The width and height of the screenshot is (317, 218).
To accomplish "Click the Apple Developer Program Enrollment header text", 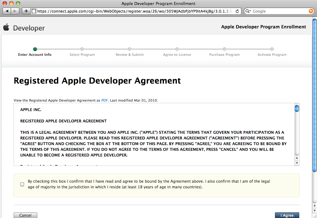I will [x=264, y=27].
